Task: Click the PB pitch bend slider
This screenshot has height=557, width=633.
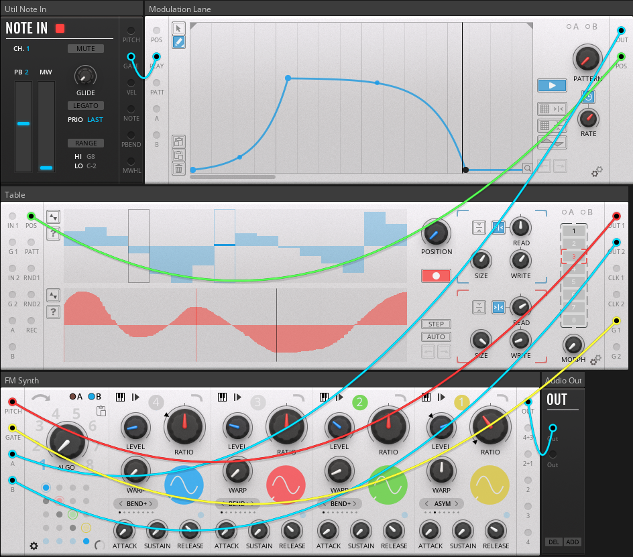Action: tap(23, 124)
